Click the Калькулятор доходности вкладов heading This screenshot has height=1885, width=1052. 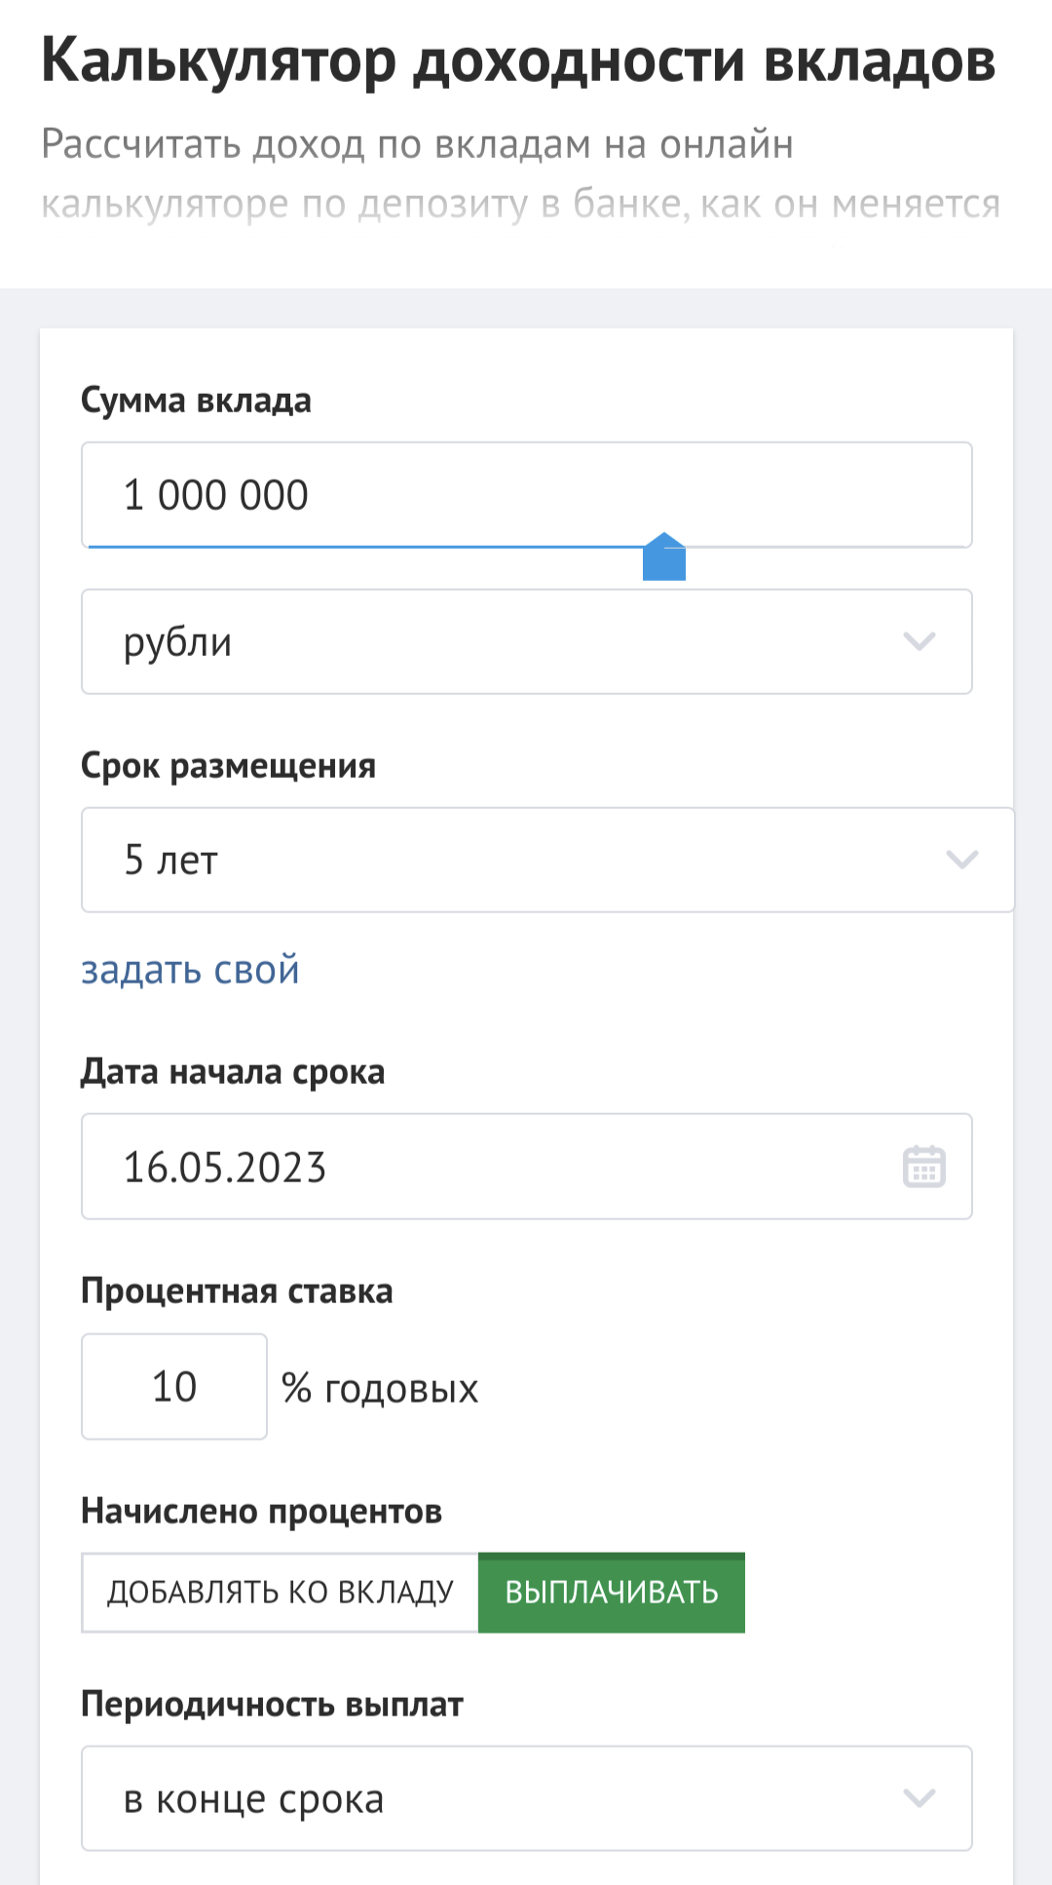click(x=518, y=60)
